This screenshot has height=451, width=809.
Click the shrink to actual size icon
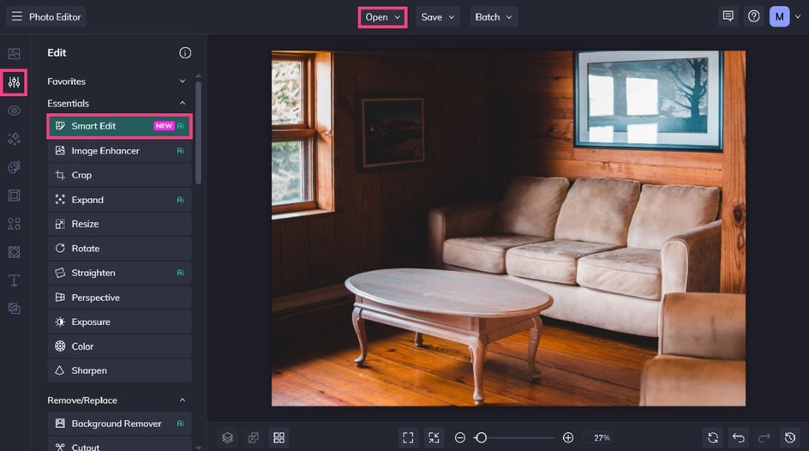point(434,437)
